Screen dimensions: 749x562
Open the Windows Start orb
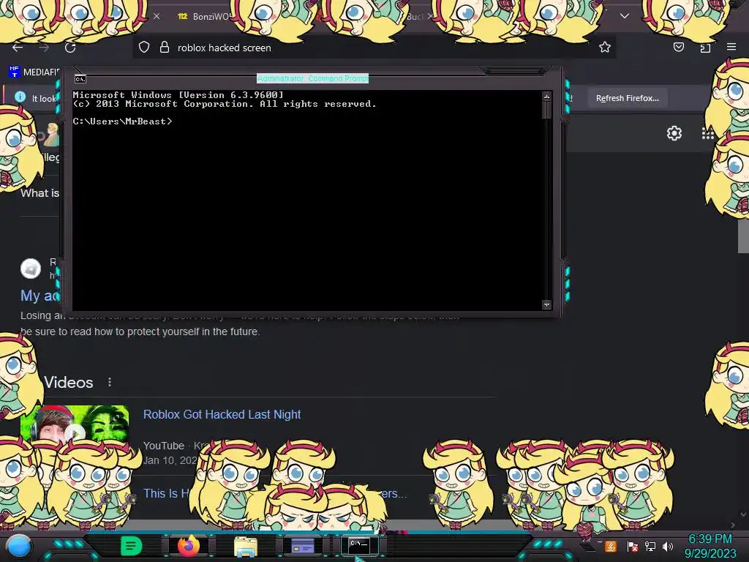[x=19, y=546]
